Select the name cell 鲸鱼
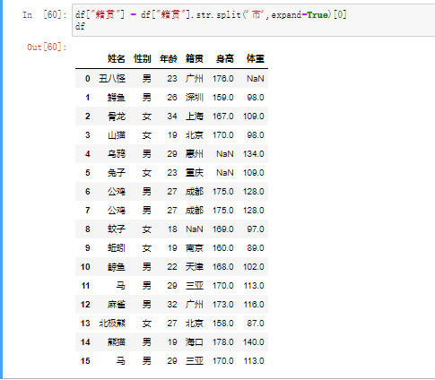The height and width of the screenshot is (380, 435). point(117,267)
